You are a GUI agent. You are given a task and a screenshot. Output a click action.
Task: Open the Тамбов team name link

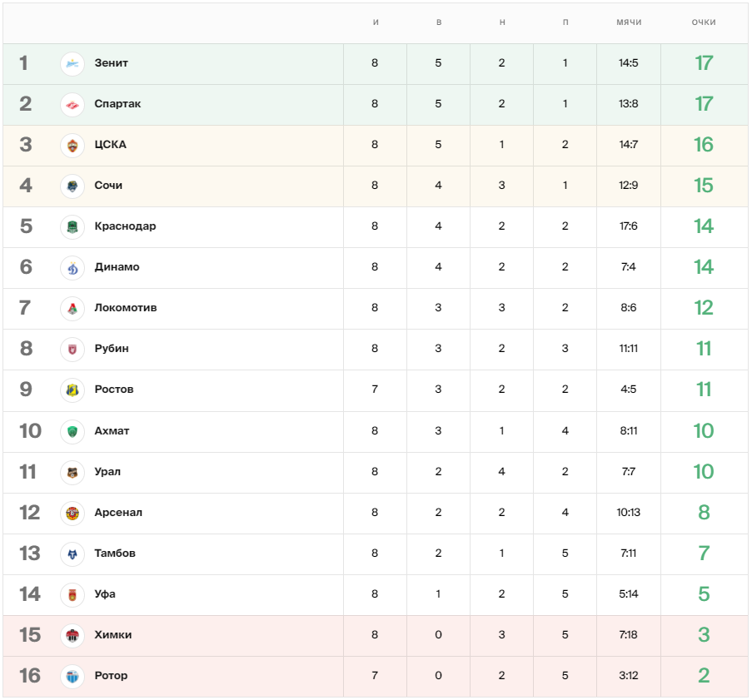(x=115, y=554)
